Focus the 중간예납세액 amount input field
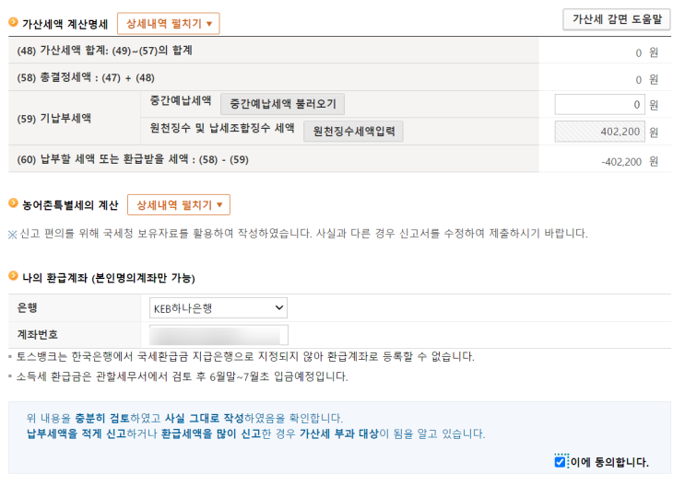The height and width of the screenshot is (485, 685). pyautogui.click(x=599, y=105)
